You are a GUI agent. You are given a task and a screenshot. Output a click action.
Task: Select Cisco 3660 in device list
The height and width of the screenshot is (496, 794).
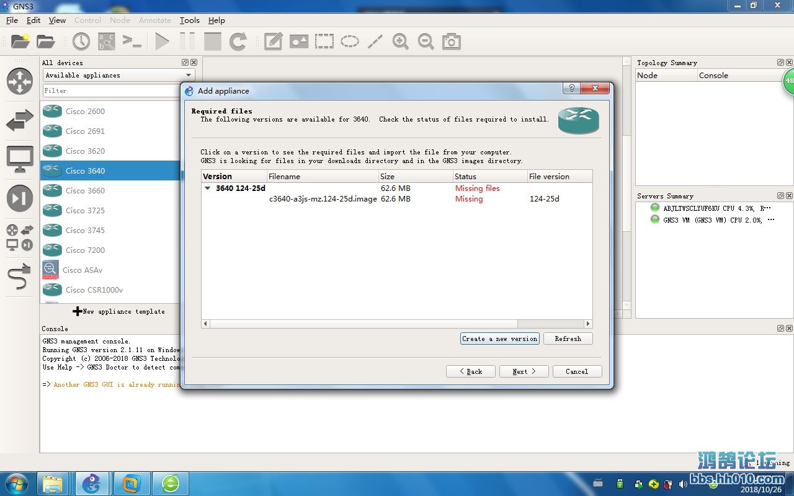tap(110, 191)
